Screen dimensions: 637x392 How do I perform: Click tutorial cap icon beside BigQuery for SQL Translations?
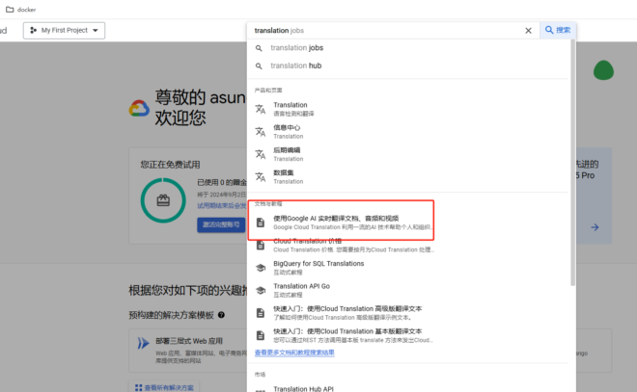tap(261, 268)
